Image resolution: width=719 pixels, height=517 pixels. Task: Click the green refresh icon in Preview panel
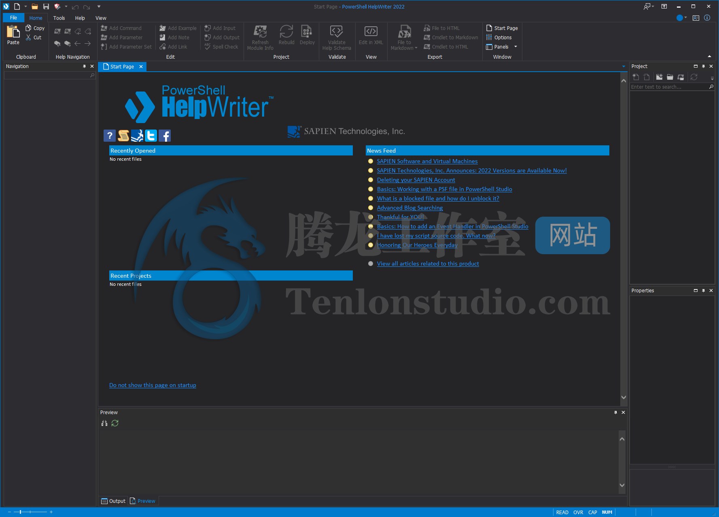[115, 423]
